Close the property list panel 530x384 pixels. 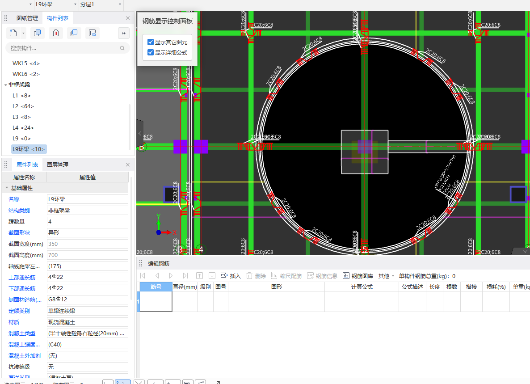point(128,165)
